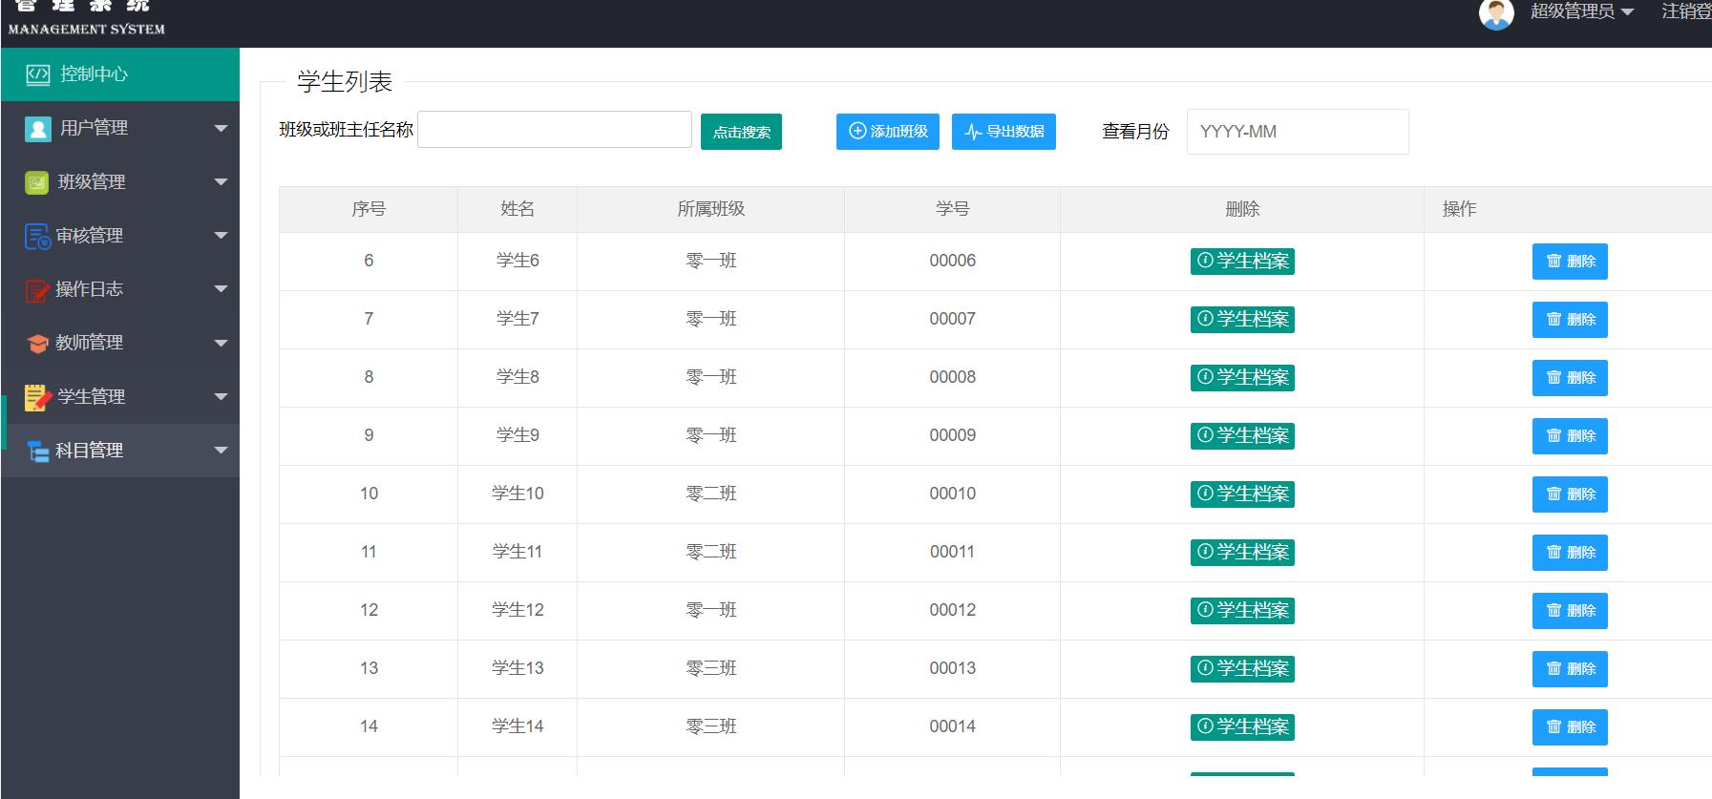Click 注销登录 logout link
The height and width of the screenshot is (799, 1712).
pos(1686,11)
